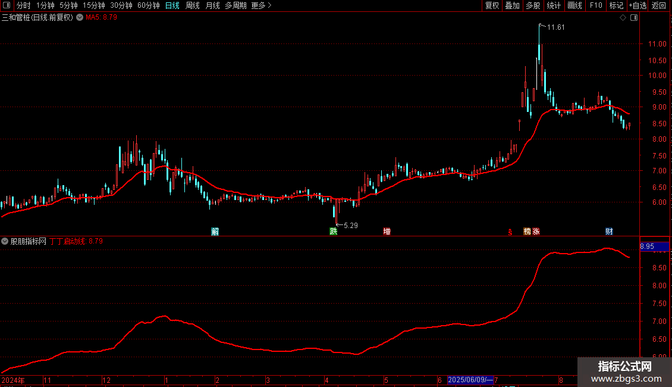The image size is (672, 387).
Task: Open the 复权 adjustment menu
Action: (492, 5)
